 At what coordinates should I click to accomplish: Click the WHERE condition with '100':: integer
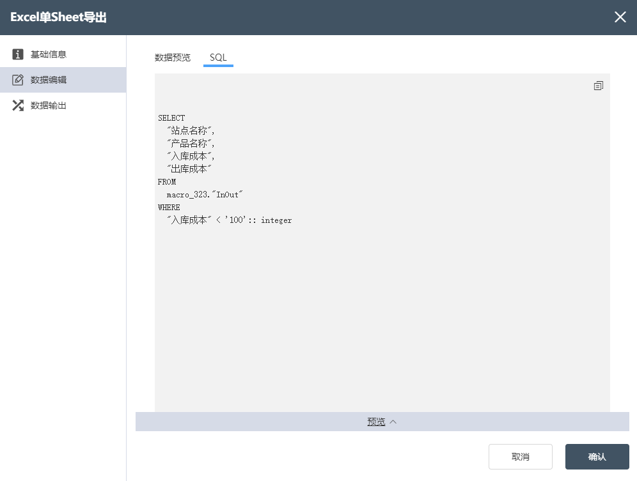tap(229, 220)
